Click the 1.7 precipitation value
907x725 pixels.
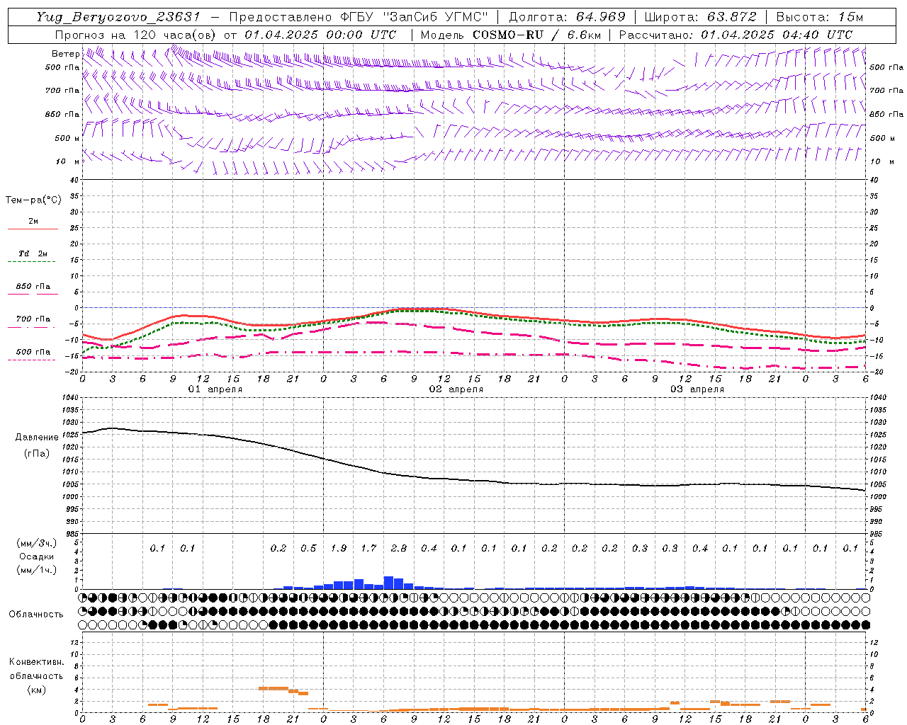tap(368, 548)
